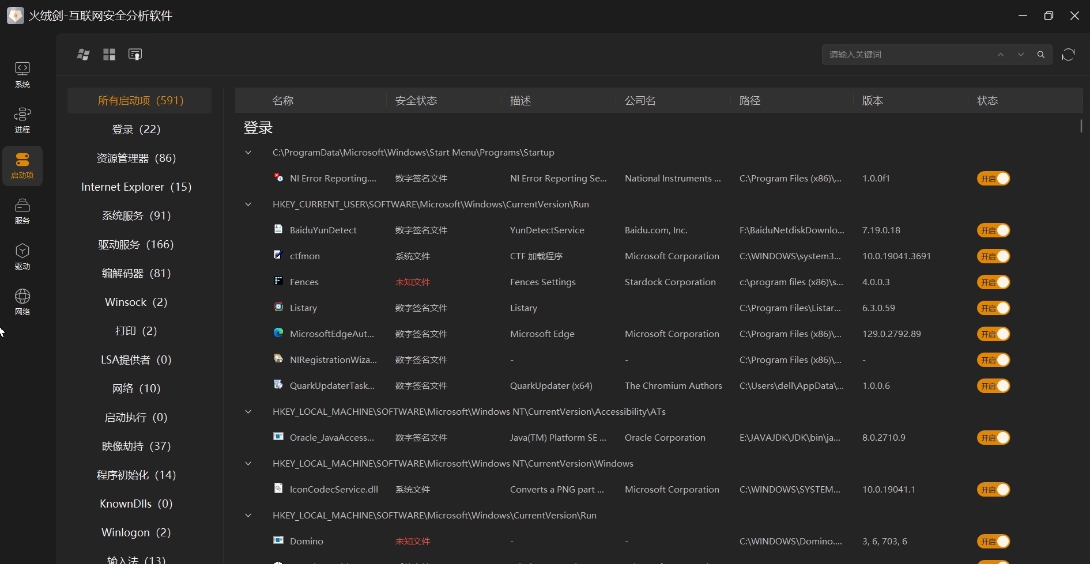
Task: Collapse the ProgramData Startup folder group
Action: pyautogui.click(x=248, y=153)
